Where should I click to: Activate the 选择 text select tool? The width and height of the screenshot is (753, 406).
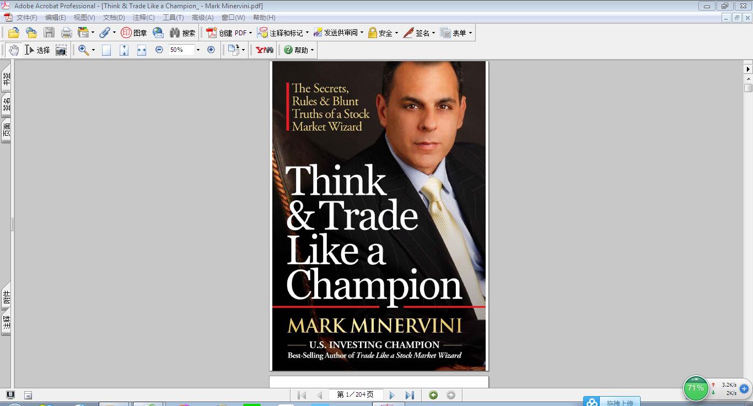point(37,50)
